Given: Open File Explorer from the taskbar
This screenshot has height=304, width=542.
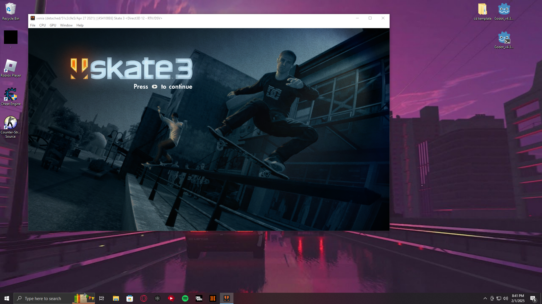Looking at the screenshot, I should pos(116,298).
